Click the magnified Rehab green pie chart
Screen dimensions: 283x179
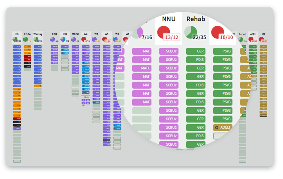pos(191,32)
